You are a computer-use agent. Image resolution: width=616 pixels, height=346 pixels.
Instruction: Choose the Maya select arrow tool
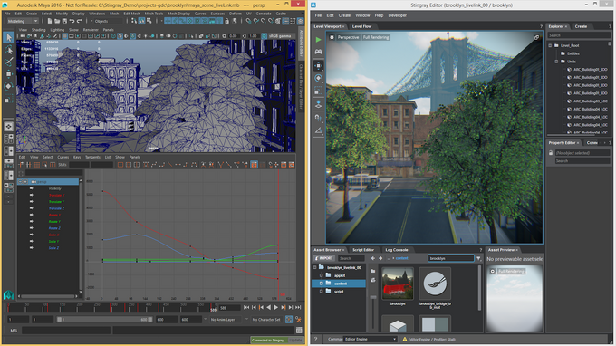click(9, 37)
